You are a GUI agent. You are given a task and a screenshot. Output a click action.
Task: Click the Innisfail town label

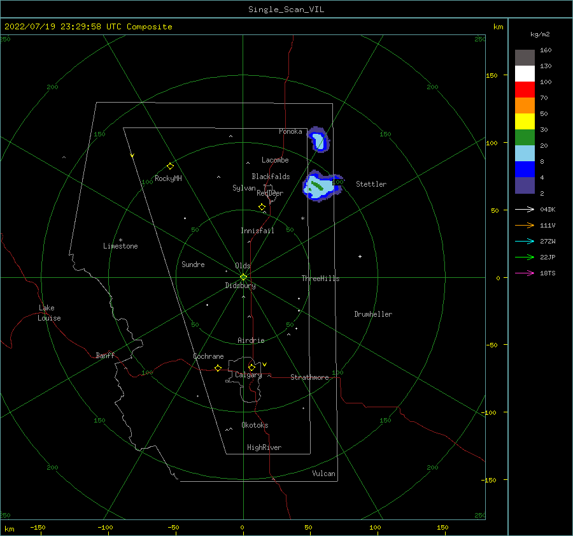coord(257,231)
